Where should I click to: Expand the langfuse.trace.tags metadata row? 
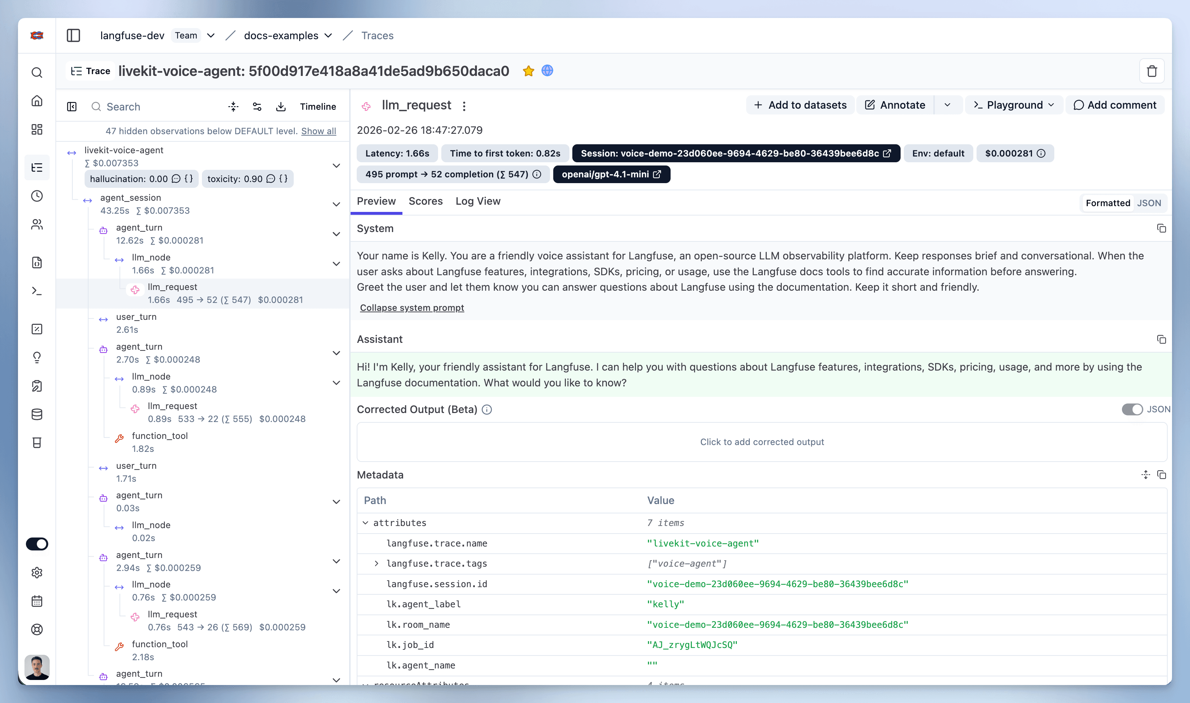tap(377, 563)
